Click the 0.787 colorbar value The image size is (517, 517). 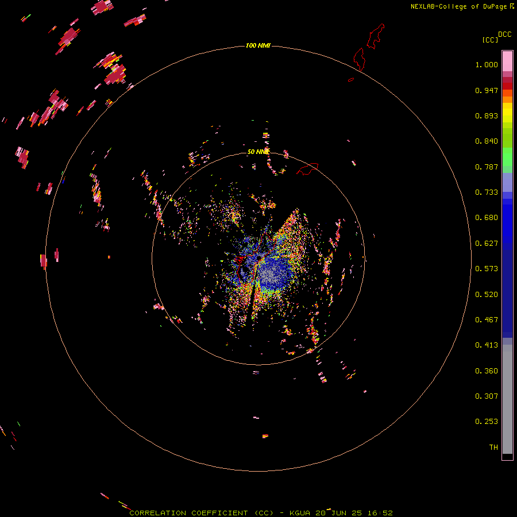click(487, 167)
